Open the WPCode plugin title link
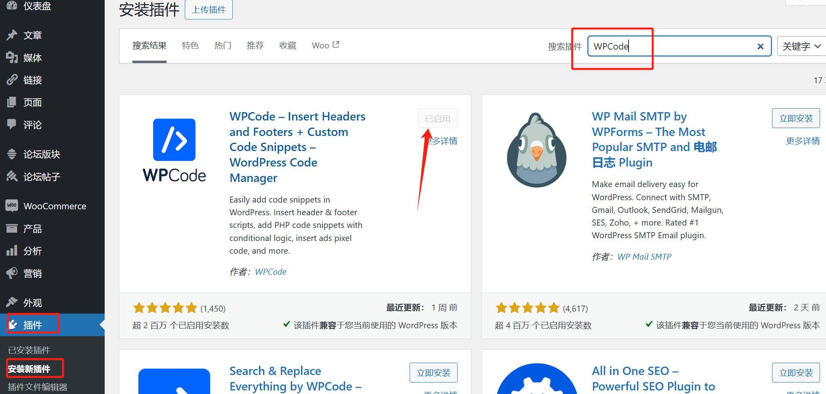This screenshot has height=394, width=826. (297, 147)
